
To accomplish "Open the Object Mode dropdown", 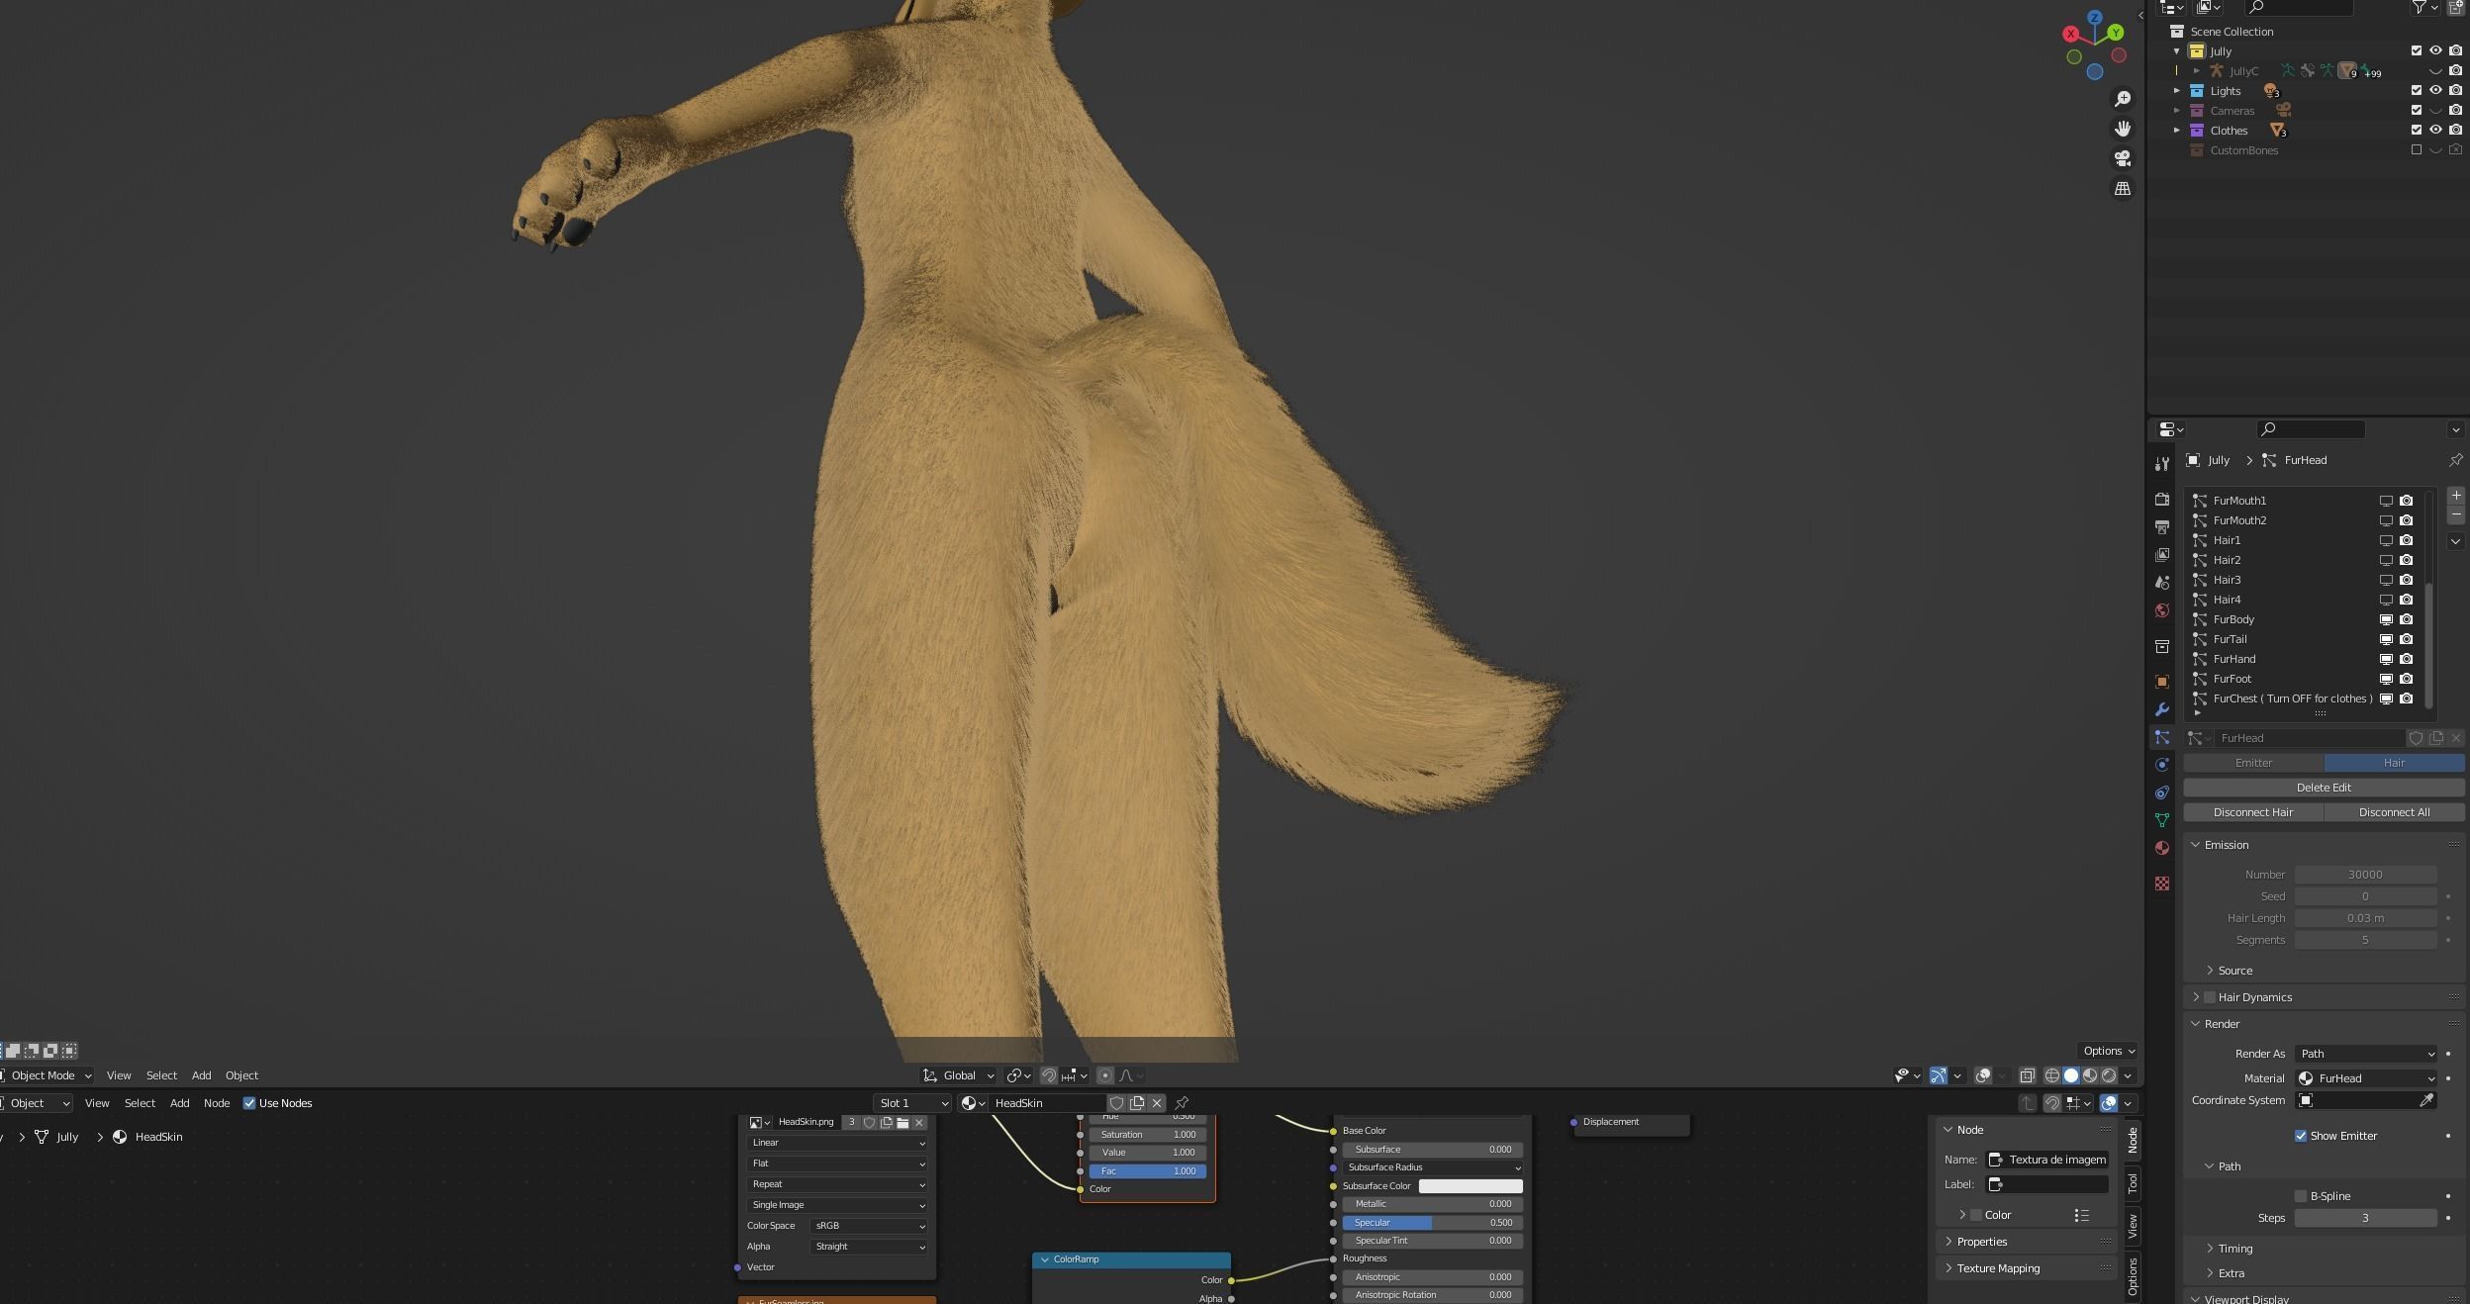I will 46,1075.
